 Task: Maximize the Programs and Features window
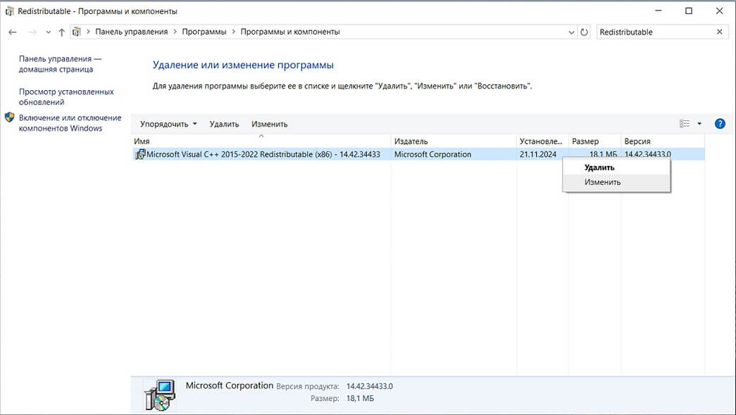pyautogui.click(x=689, y=11)
